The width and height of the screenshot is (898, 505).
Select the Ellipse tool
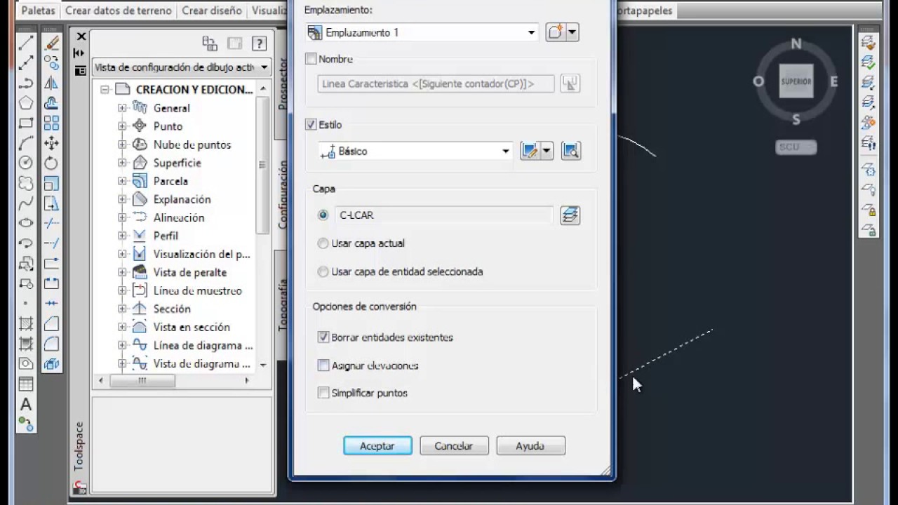(26, 223)
